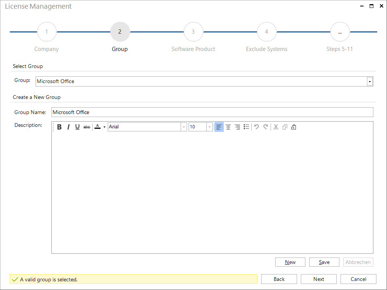
Task: Insert bulleted list in description
Action: point(246,127)
